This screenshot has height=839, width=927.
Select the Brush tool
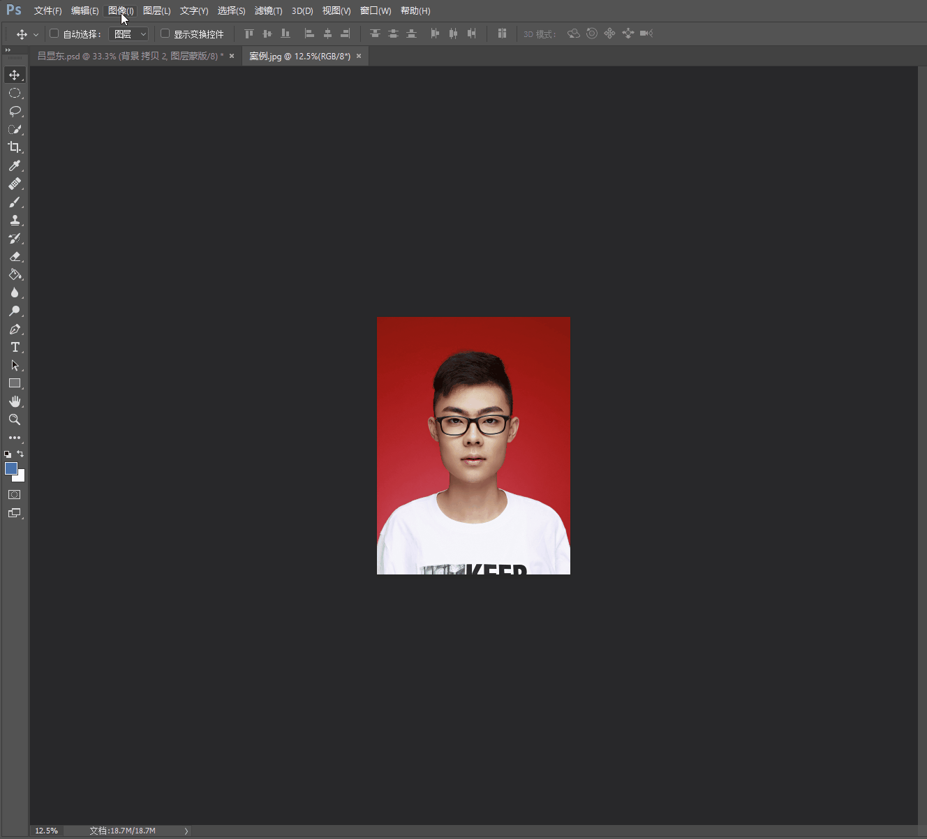pyautogui.click(x=15, y=202)
